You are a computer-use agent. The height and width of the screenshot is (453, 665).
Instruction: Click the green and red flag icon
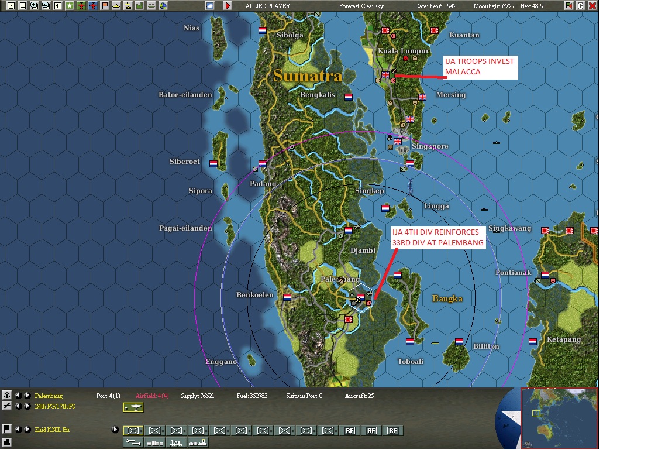click(x=568, y=5)
